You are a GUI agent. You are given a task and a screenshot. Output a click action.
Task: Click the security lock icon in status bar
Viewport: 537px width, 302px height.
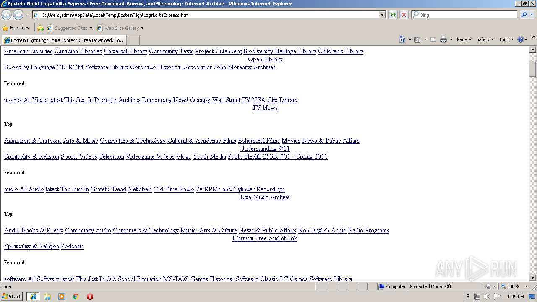click(x=488, y=286)
